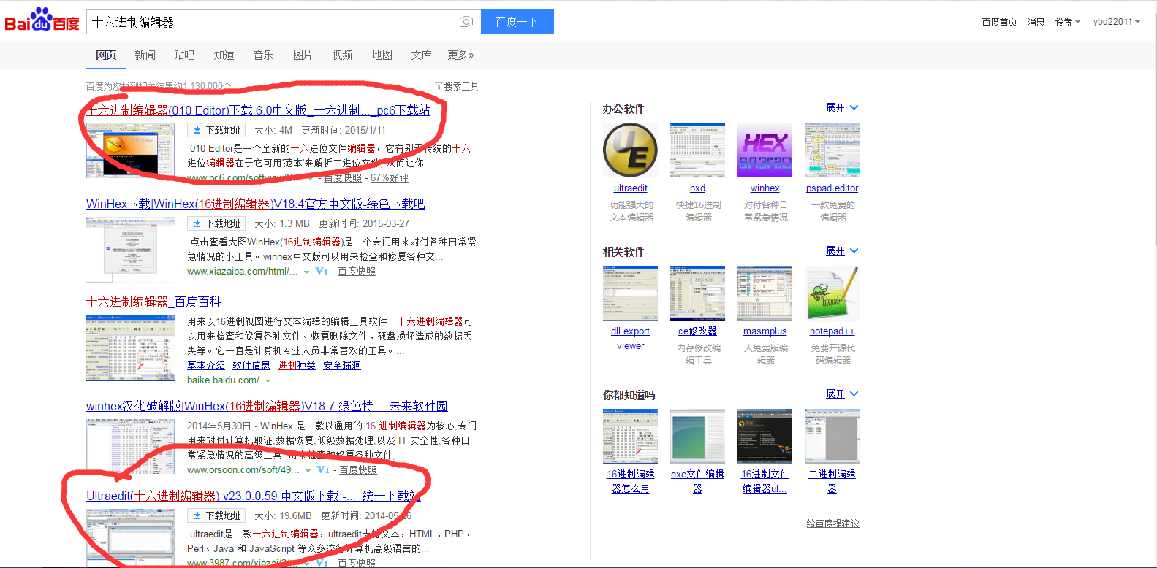This screenshot has height=568, width=1157.
Task: Expand 相关软件 section with 展开
Action: click(x=842, y=251)
